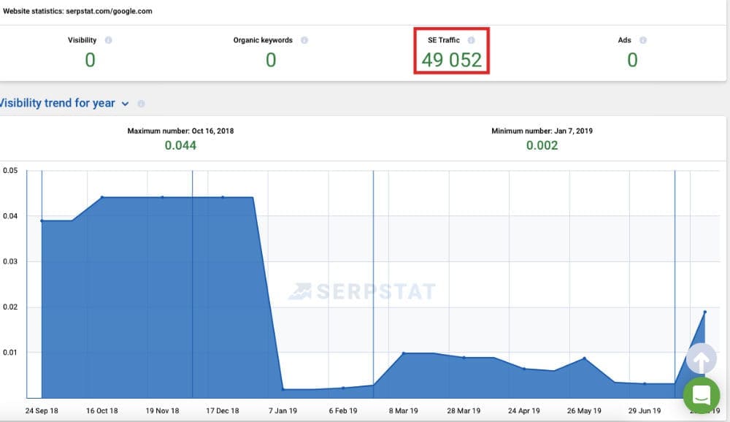Screen dimensions: 730x422
Task: Click the Maximum number: Oct 16, 2018 label
Action: pos(180,131)
